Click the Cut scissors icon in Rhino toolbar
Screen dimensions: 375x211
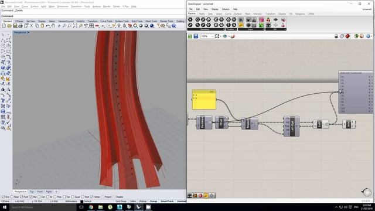(31, 26)
